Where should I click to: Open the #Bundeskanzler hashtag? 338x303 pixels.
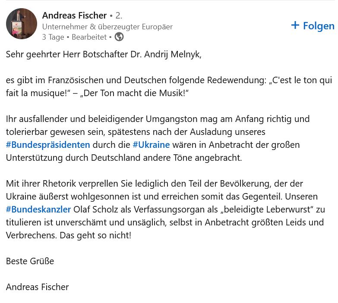tap(38, 209)
